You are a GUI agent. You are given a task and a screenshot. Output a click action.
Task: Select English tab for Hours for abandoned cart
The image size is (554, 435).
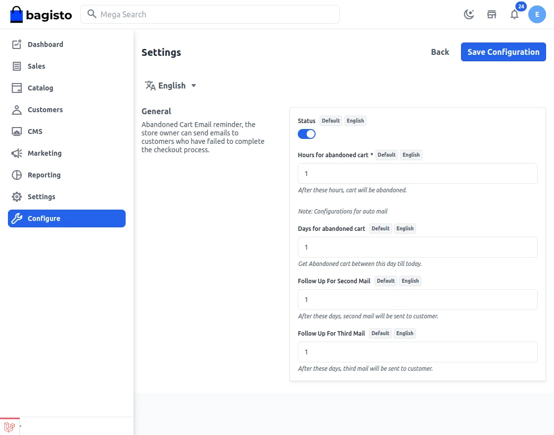[x=411, y=155]
